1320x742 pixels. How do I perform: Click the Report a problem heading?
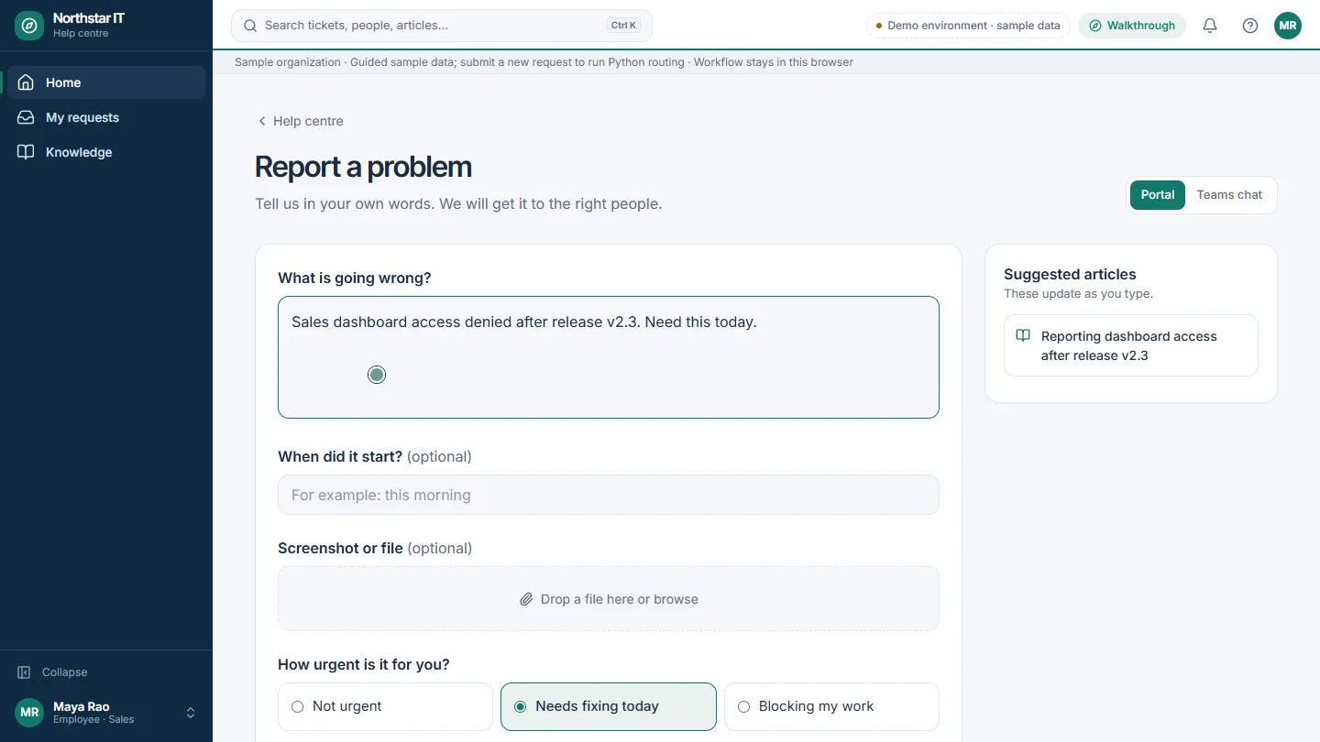tap(363, 167)
